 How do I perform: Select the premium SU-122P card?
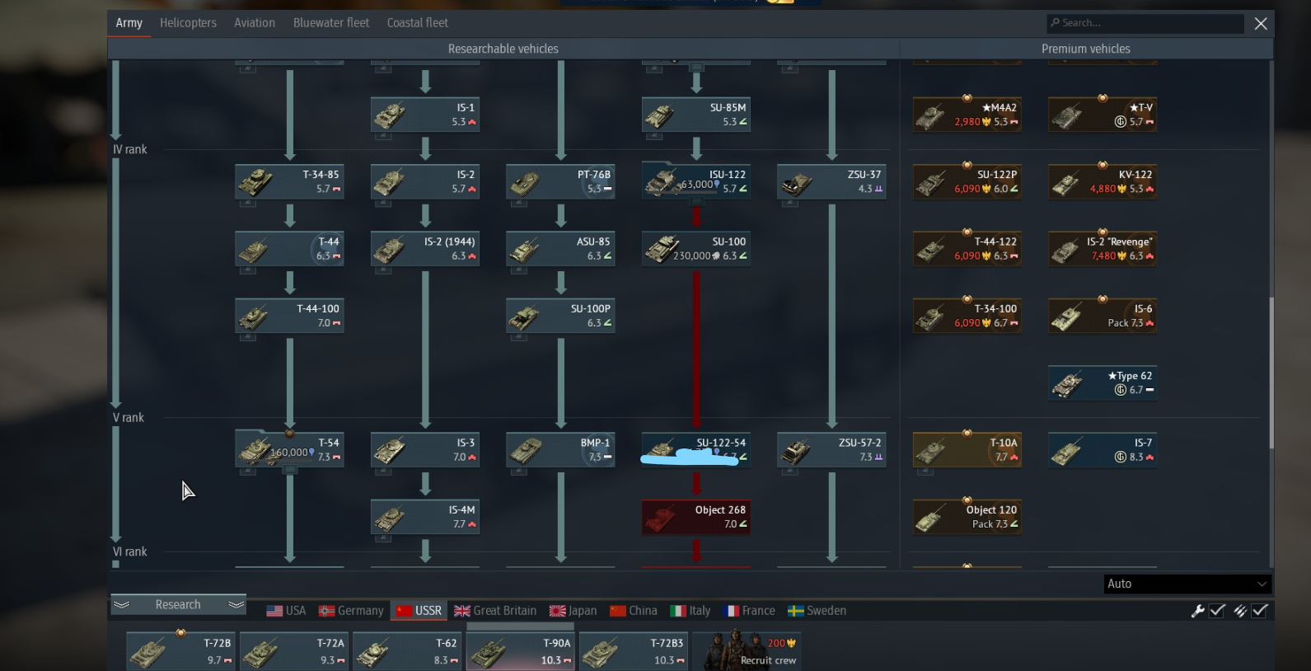967,181
